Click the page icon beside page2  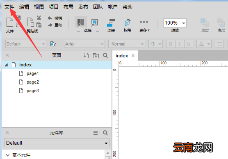21,82
